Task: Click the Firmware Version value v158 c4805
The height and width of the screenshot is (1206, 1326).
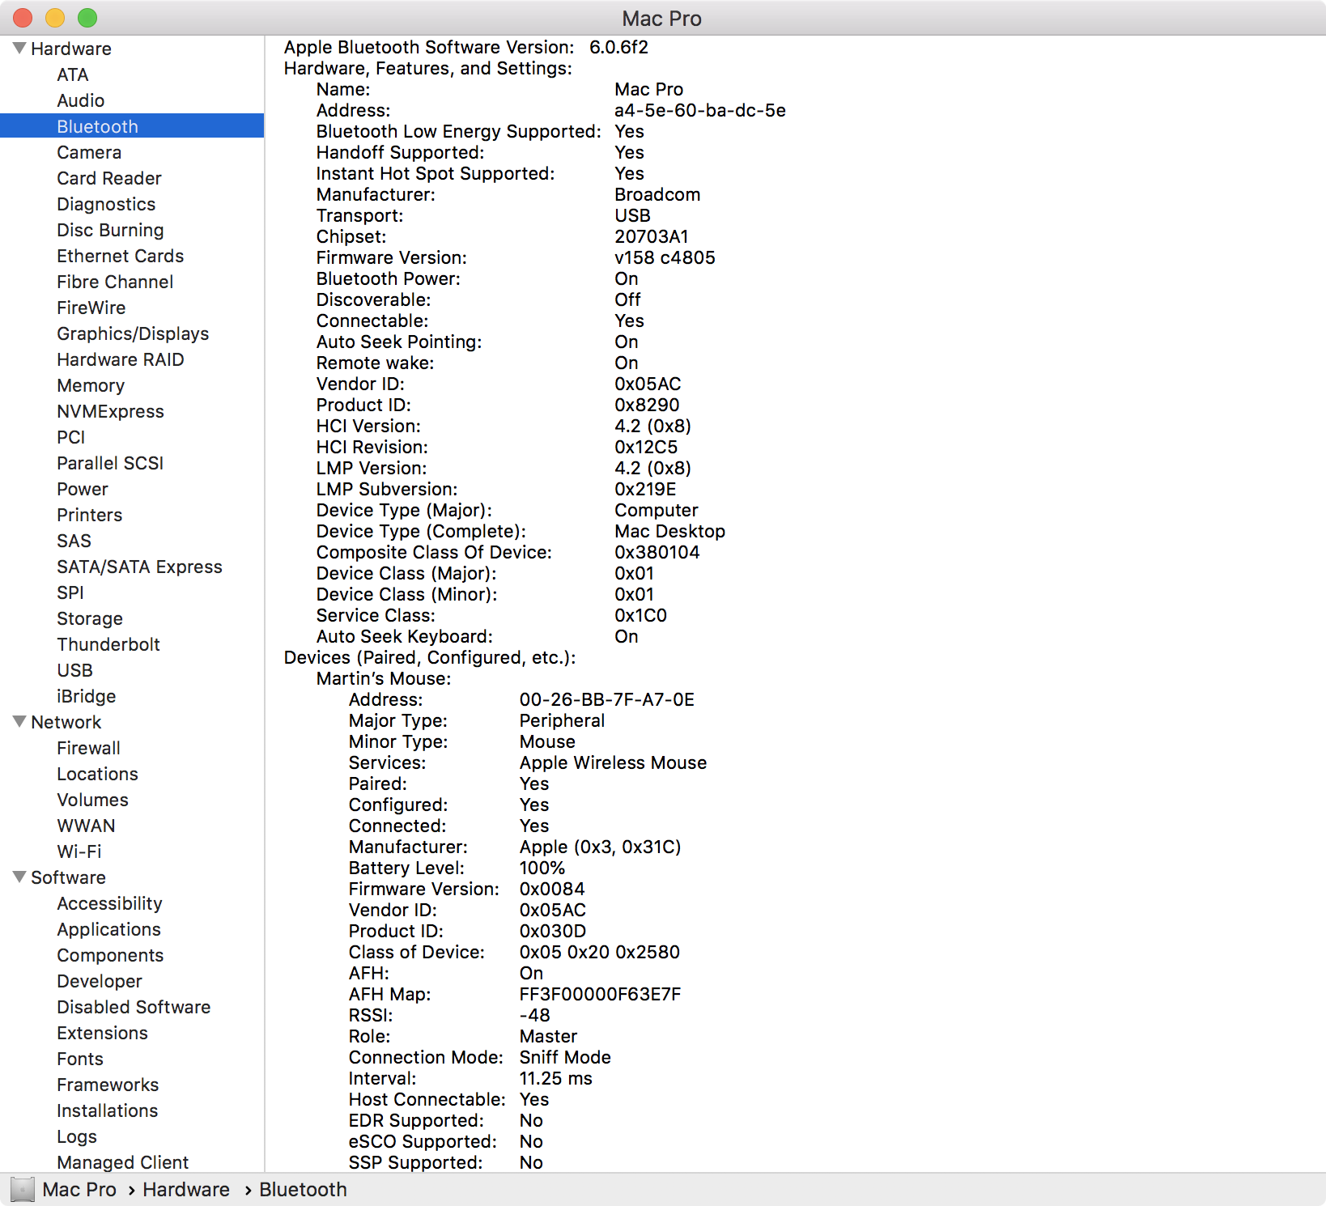Action: click(665, 257)
